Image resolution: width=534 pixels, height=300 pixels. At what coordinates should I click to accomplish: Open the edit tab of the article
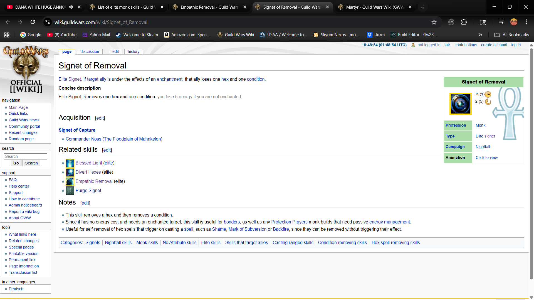[115, 51]
